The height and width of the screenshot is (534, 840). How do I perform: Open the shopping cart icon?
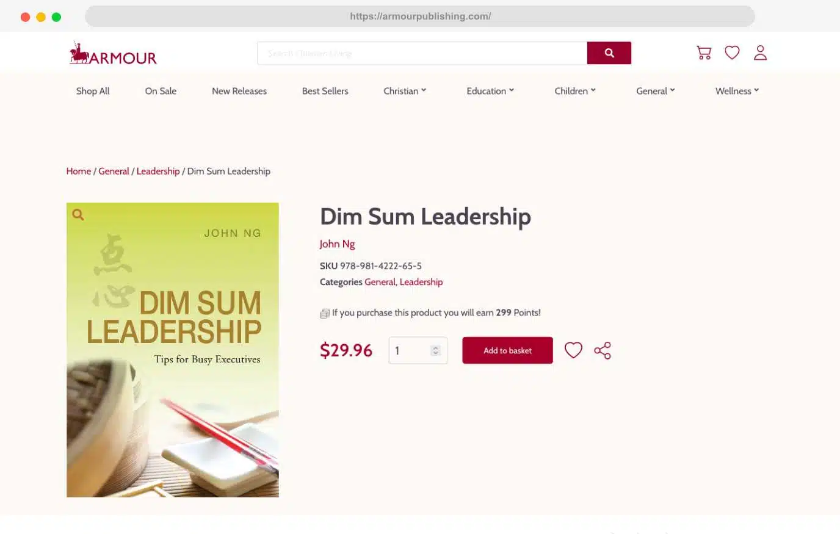[x=704, y=53]
